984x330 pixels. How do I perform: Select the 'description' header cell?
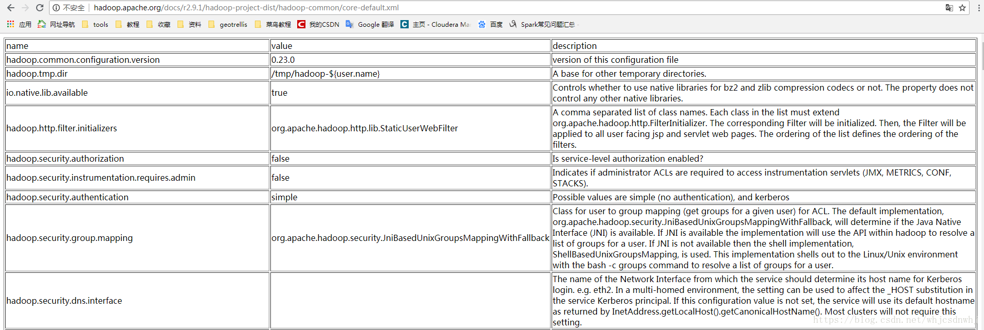click(763, 46)
